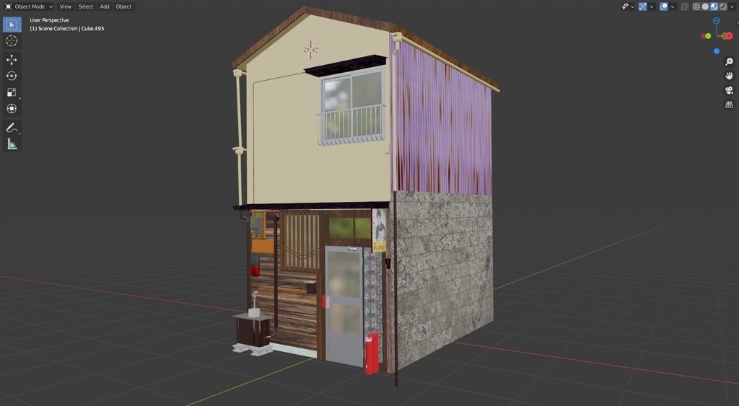Open the Object menu
The image size is (739, 406).
[x=124, y=6]
